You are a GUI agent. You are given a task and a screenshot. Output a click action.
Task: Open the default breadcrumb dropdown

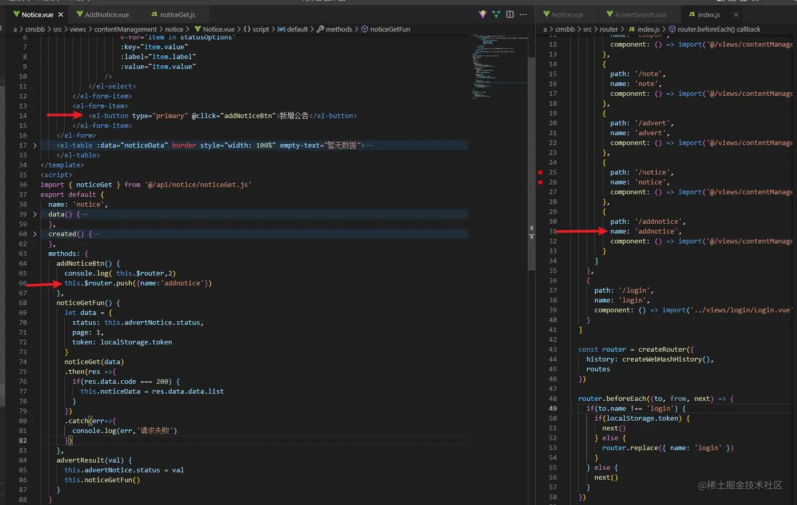pyautogui.click(x=293, y=29)
